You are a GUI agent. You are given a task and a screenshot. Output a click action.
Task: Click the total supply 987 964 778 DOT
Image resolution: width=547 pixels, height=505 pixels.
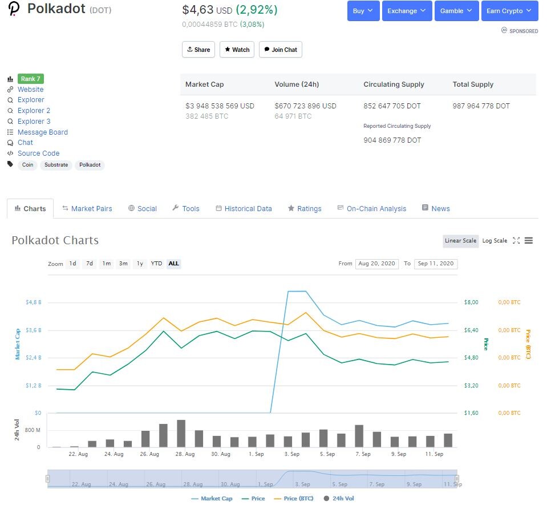pyautogui.click(x=481, y=106)
